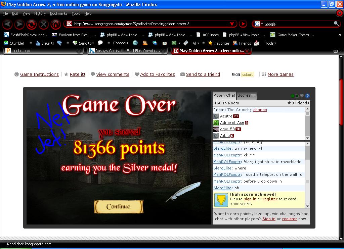This screenshot has width=344, height=249.
Task: Click sign in link in High score notice
Action: click(250, 199)
